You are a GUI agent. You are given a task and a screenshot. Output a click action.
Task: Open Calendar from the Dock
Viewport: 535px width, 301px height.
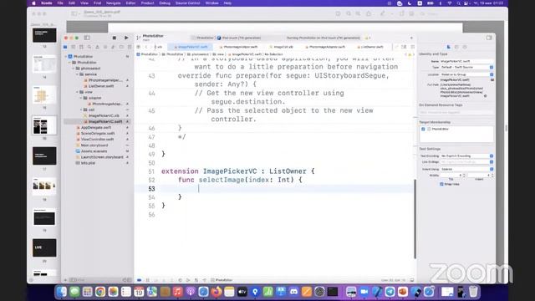click(139, 292)
